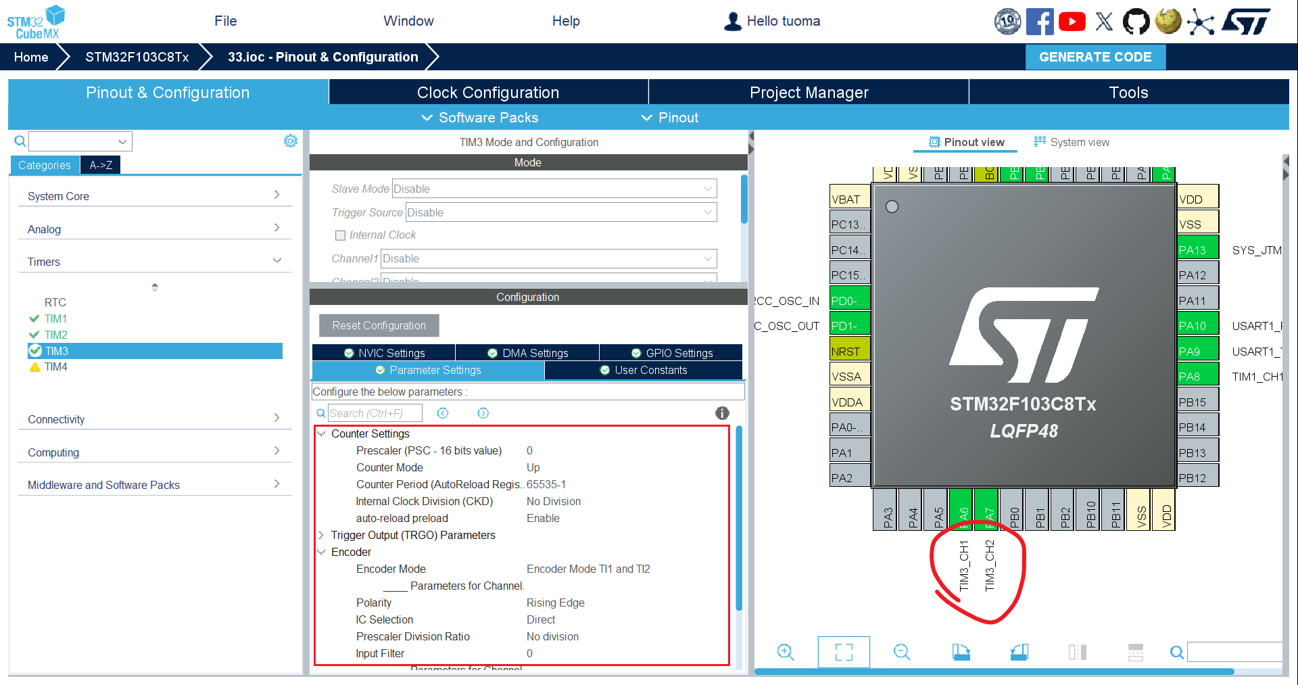Collapse the Encoder group
Image resolution: width=1298 pixels, height=685 pixels.
[x=322, y=552]
